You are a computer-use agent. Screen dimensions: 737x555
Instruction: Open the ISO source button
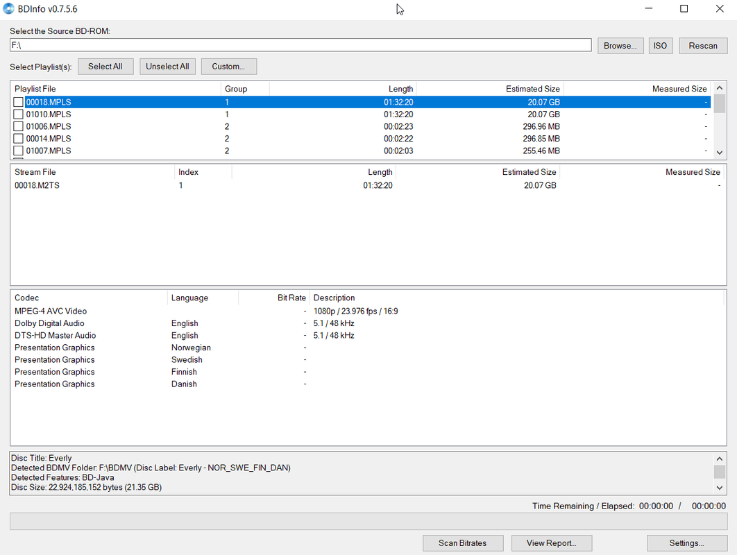pos(661,46)
